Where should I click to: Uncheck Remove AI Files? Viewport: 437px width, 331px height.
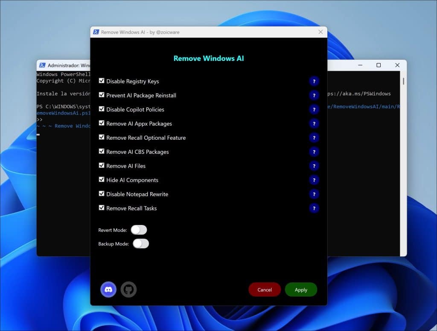pyautogui.click(x=102, y=166)
